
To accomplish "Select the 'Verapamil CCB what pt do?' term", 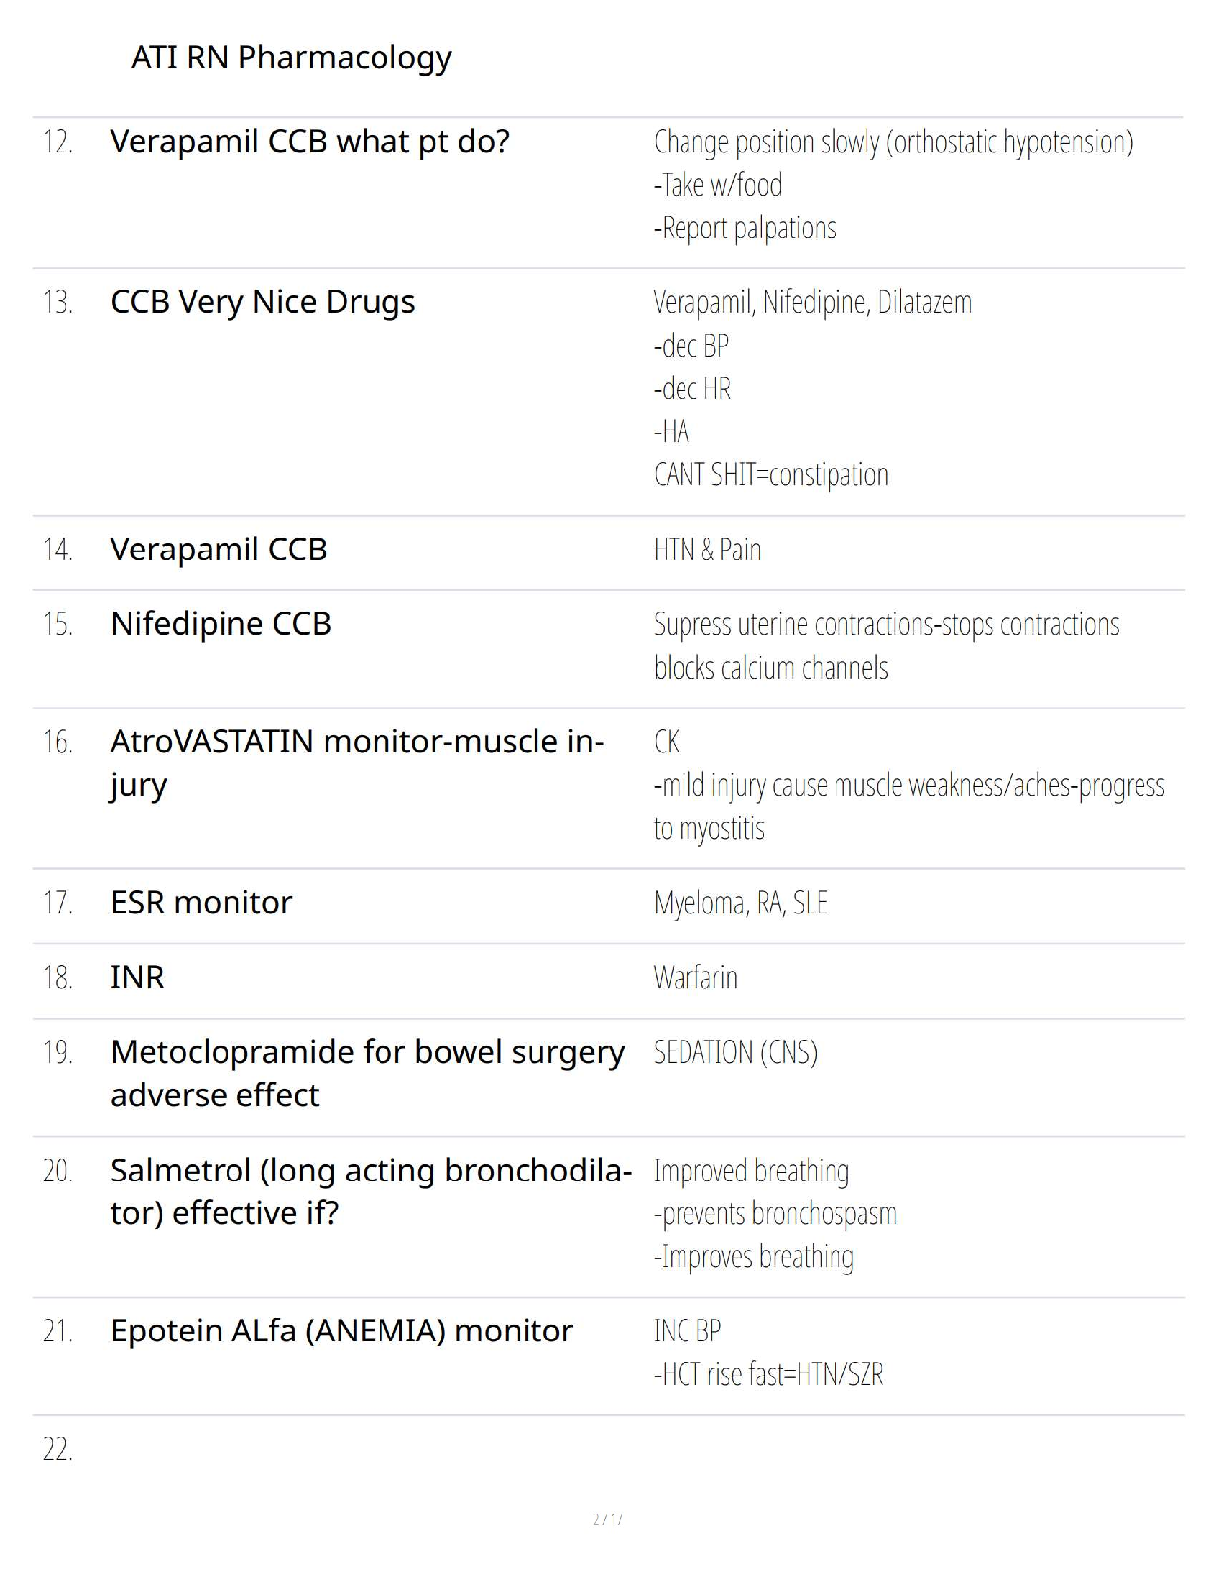I will click(x=309, y=142).
